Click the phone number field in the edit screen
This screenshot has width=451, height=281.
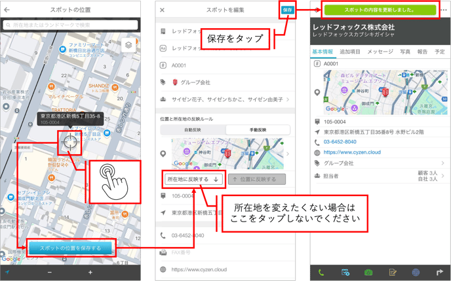pyautogui.click(x=227, y=235)
